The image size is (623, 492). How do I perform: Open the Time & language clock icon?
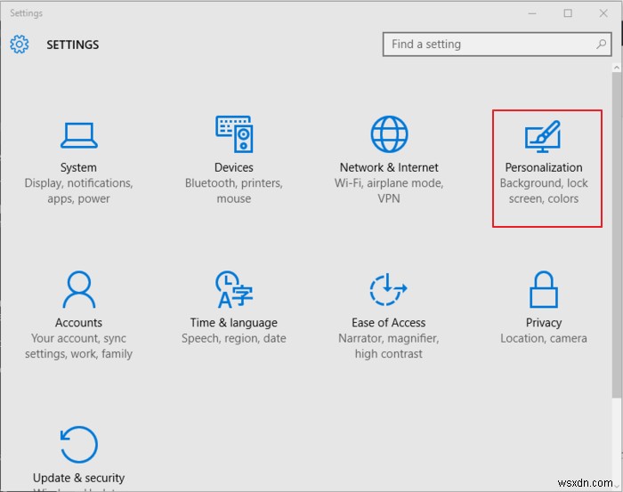[234, 289]
